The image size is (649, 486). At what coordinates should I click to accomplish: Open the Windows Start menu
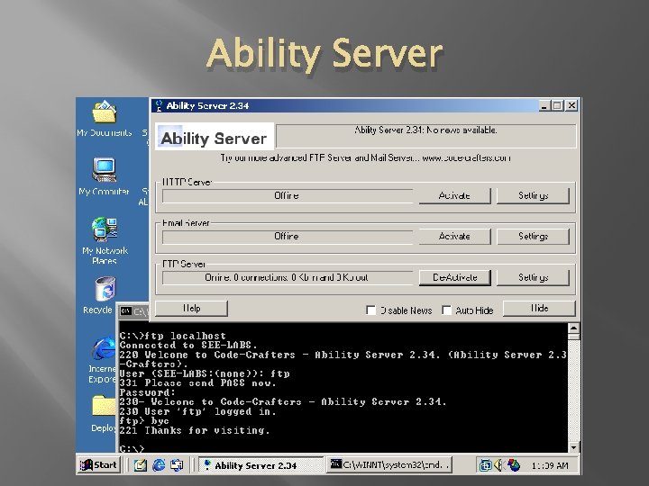click(98, 465)
